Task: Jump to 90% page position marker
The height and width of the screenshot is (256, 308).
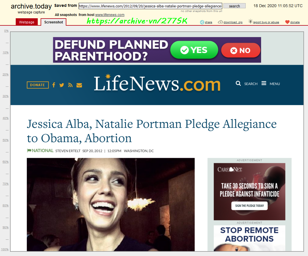Action: coord(5,227)
